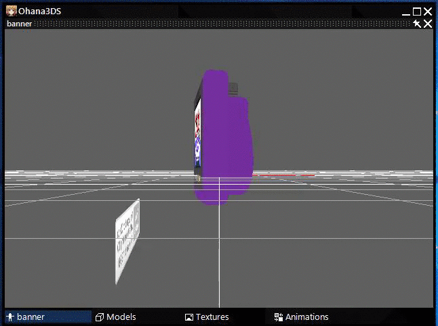Maximize the Ohana3DS window

pos(417,11)
